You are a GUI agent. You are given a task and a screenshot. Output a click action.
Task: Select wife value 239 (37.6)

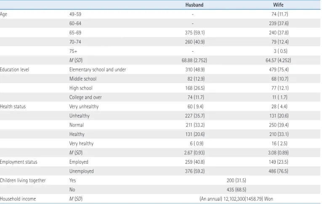279,24
